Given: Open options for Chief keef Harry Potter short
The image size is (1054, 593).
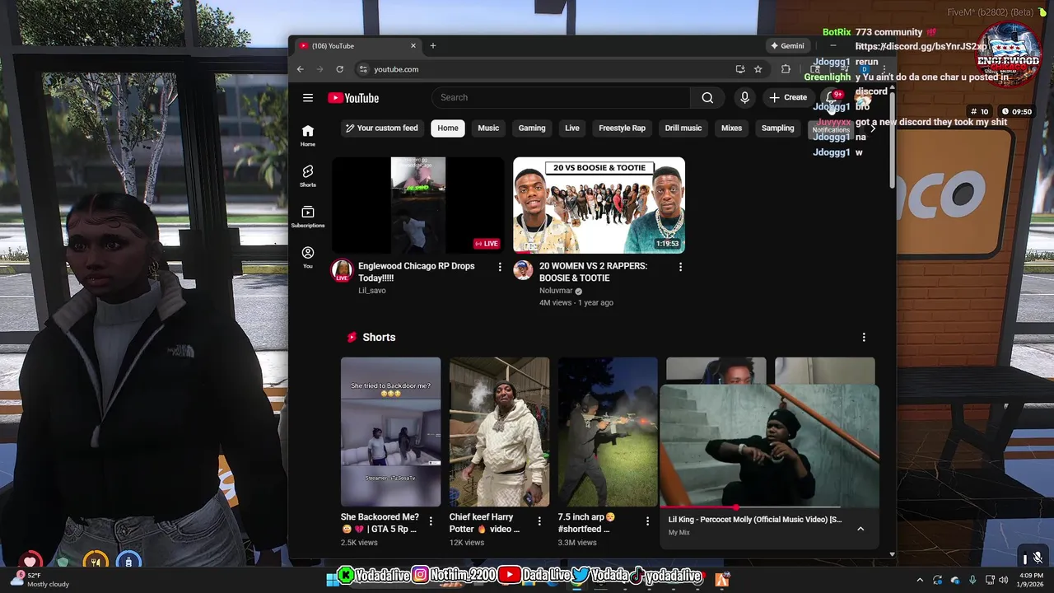Looking at the screenshot, I should [539, 521].
